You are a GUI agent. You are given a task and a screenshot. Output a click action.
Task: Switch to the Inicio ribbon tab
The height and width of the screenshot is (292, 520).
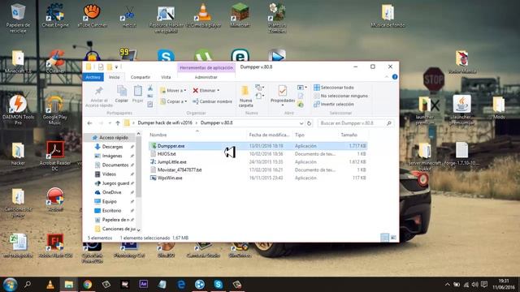click(x=114, y=77)
